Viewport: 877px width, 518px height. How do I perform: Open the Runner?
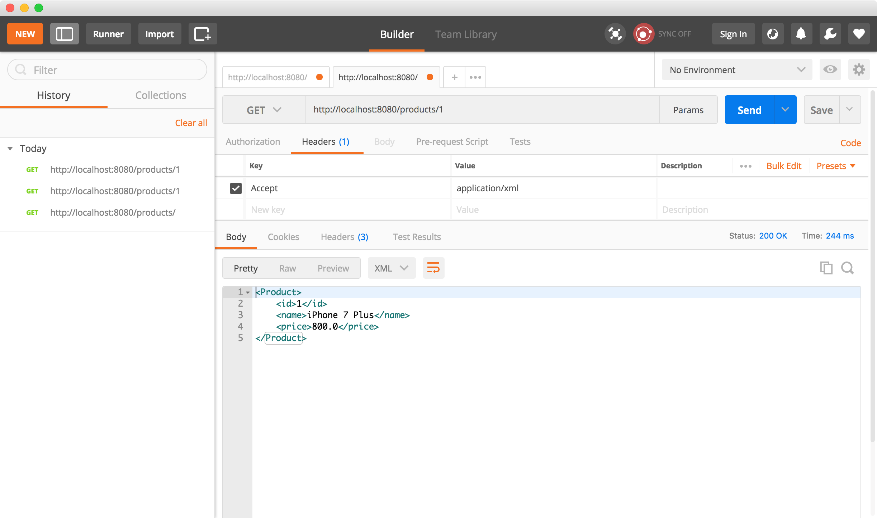108,34
